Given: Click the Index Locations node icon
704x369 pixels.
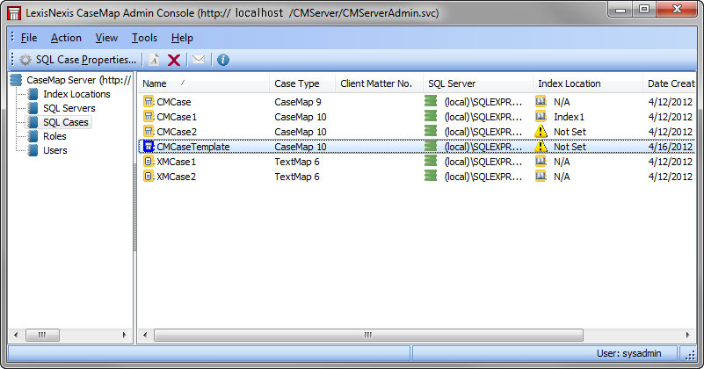Looking at the screenshot, I should point(33,94).
